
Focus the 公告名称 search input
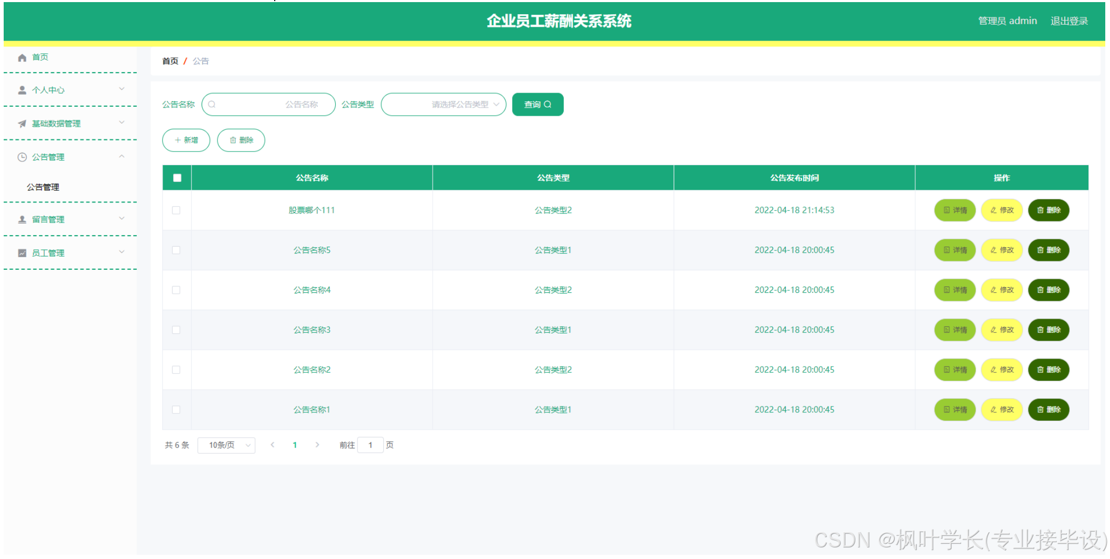point(268,104)
